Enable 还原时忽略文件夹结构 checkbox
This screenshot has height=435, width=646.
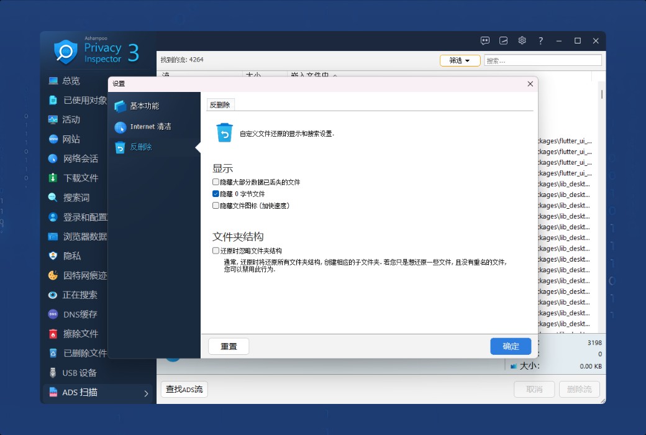click(x=216, y=251)
